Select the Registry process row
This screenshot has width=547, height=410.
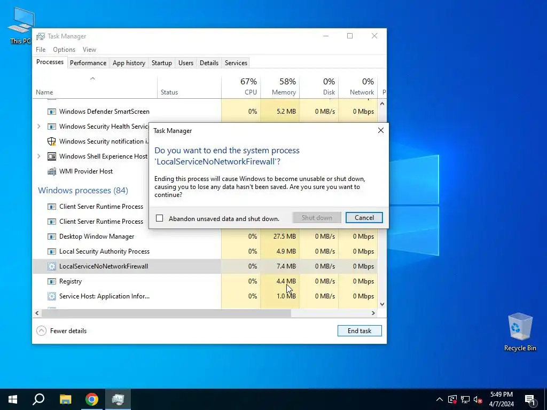click(x=205, y=281)
